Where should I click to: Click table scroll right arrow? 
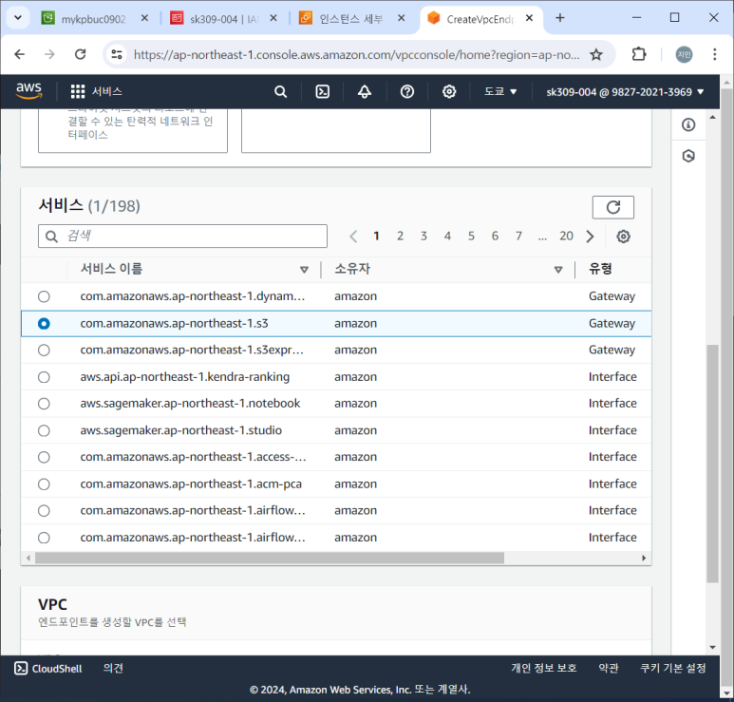(644, 559)
